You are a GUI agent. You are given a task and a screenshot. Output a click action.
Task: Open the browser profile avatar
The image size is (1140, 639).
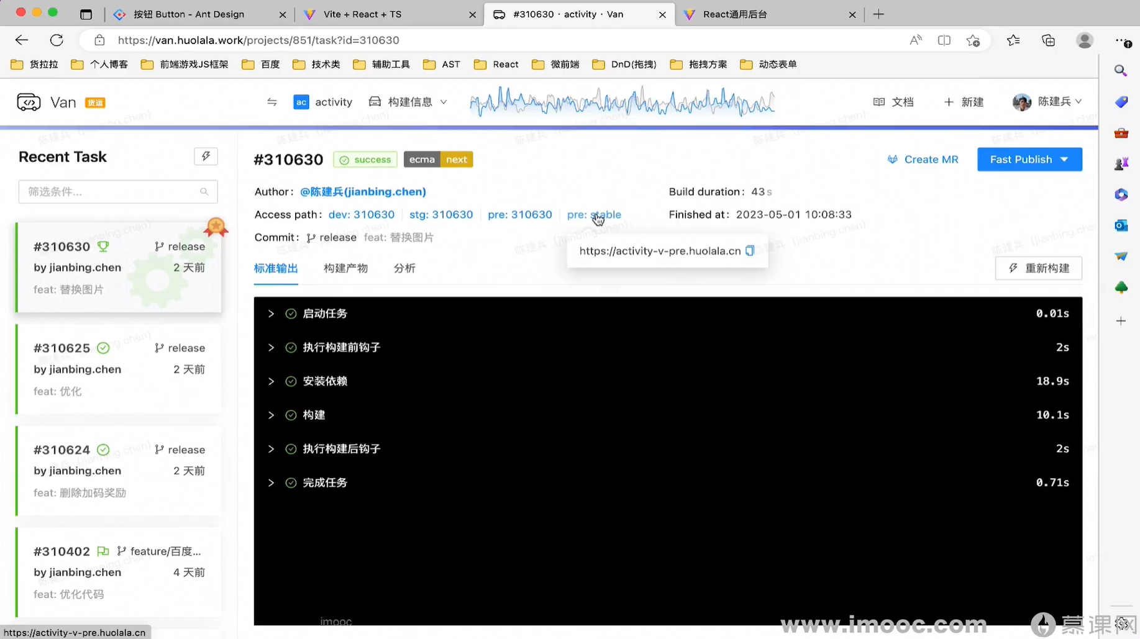tap(1085, 40)
